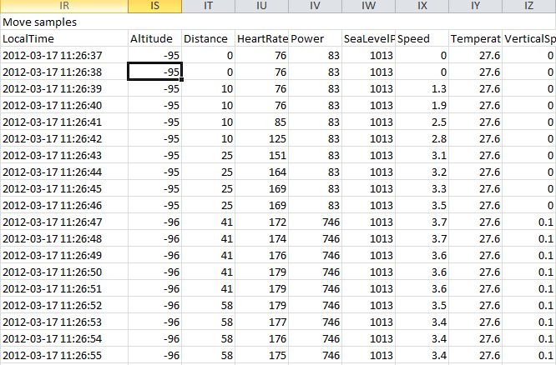The image size is (556, 365).
Task: Select column header IV
Action: (316, 6)
